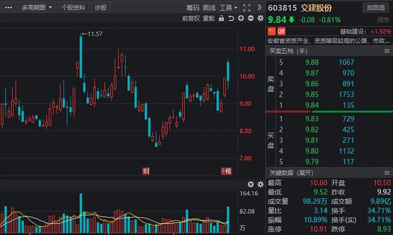The width and height of the screenshot is (393, 235).
Task: Click the 开盘 value 10.50
Action: [382, 183]
